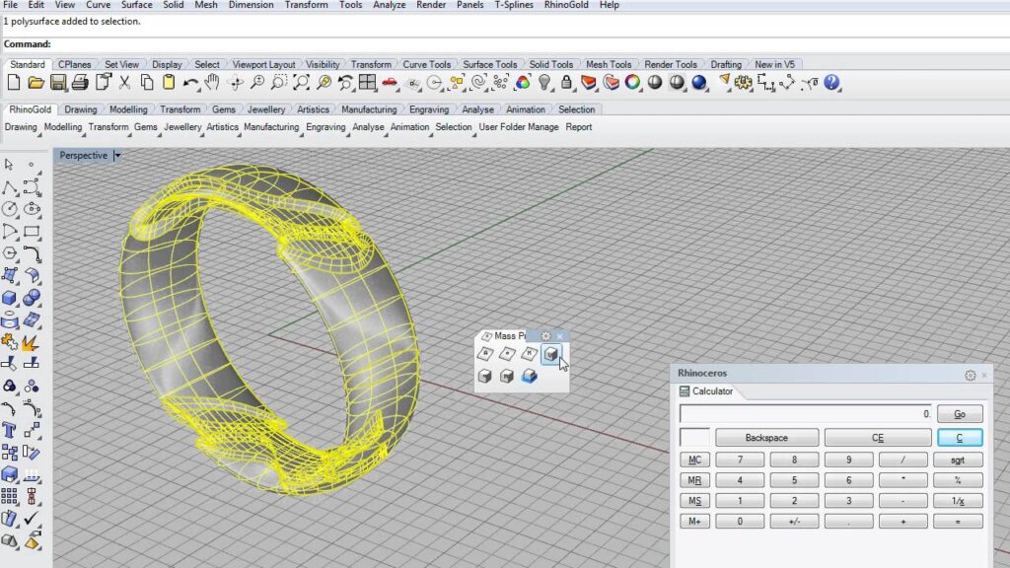
Task: Click the highlighted Volume icon in Mass Properties
Action: (x=551, y=354)
